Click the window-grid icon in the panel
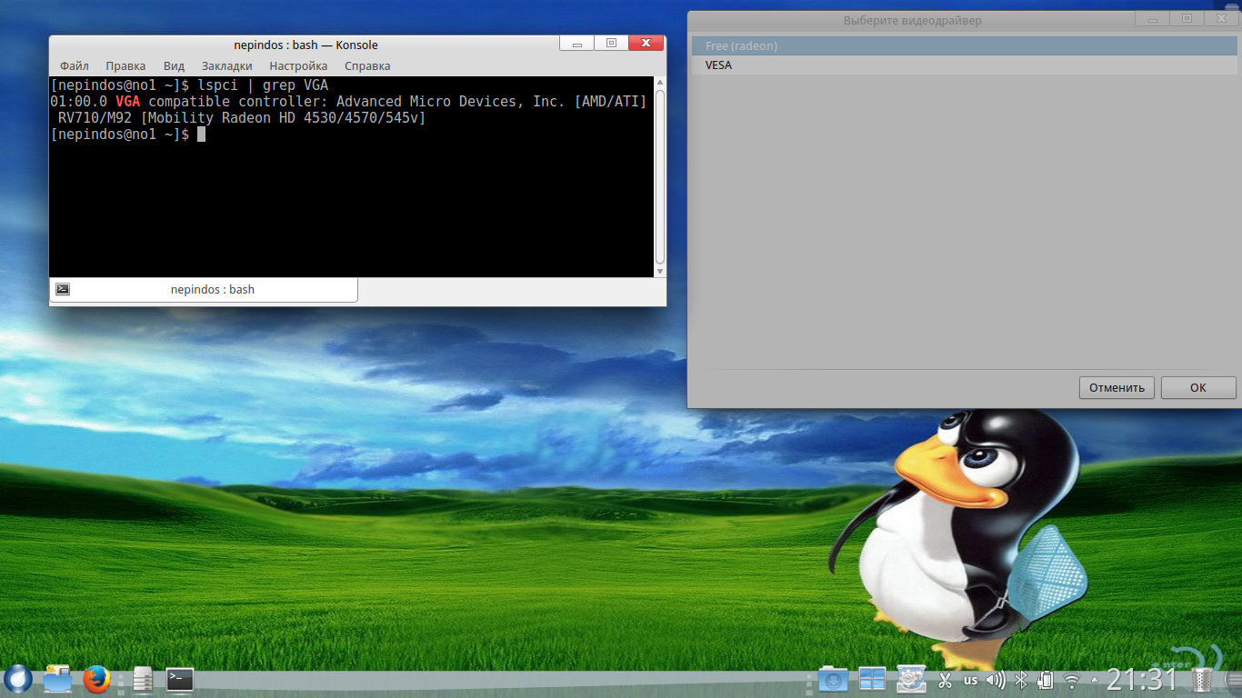 pos(872,679)
